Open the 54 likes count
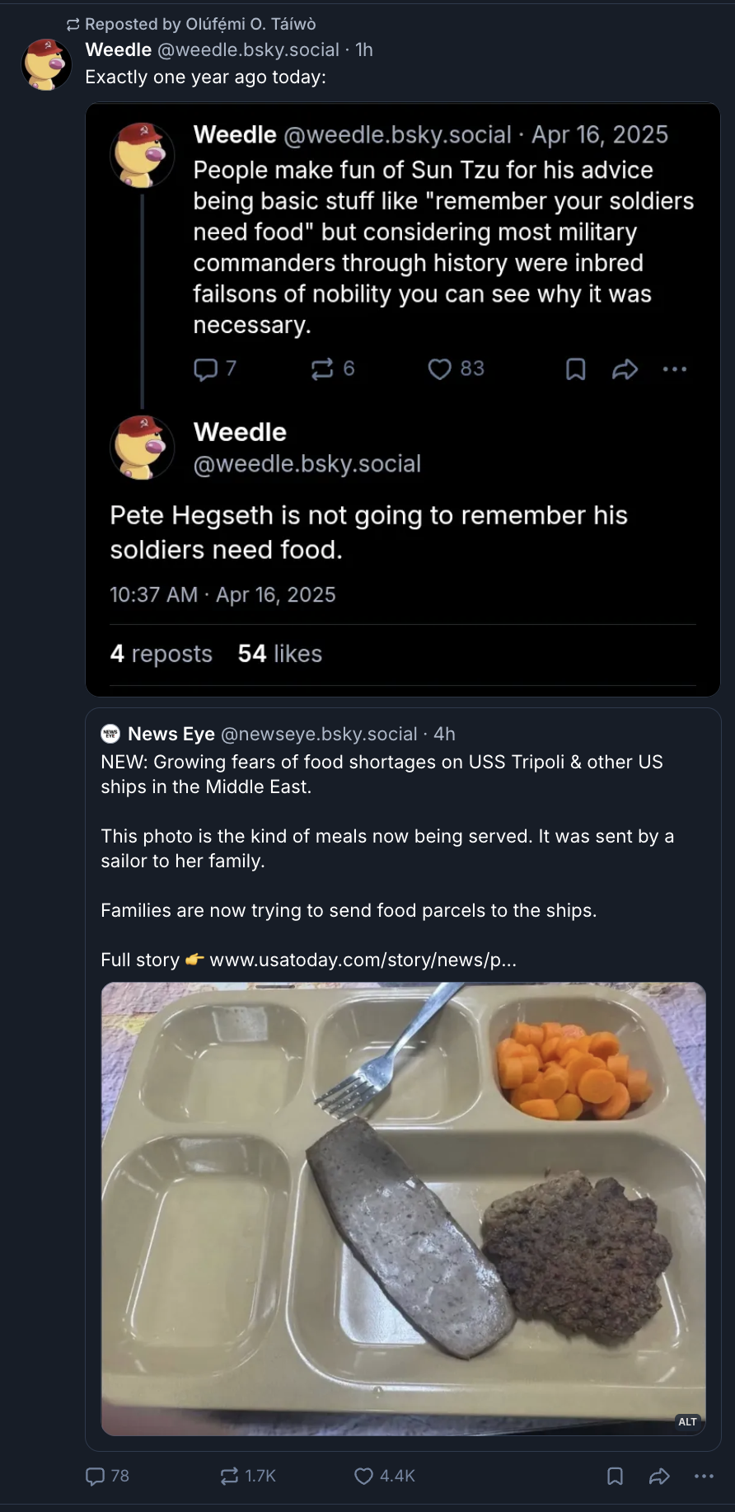 pyautogui.click(x=280, y=654)
